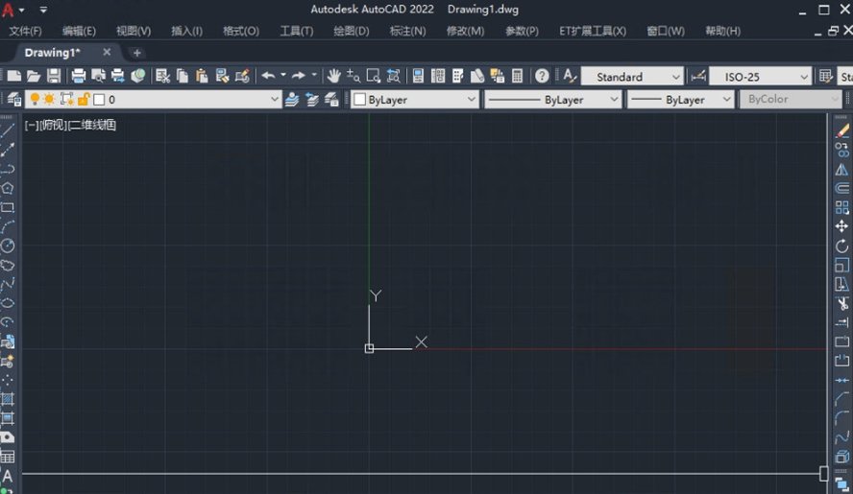Click the Plot printer icon
The height and width of the screenshot is (494, 853).
coord(79,76)
